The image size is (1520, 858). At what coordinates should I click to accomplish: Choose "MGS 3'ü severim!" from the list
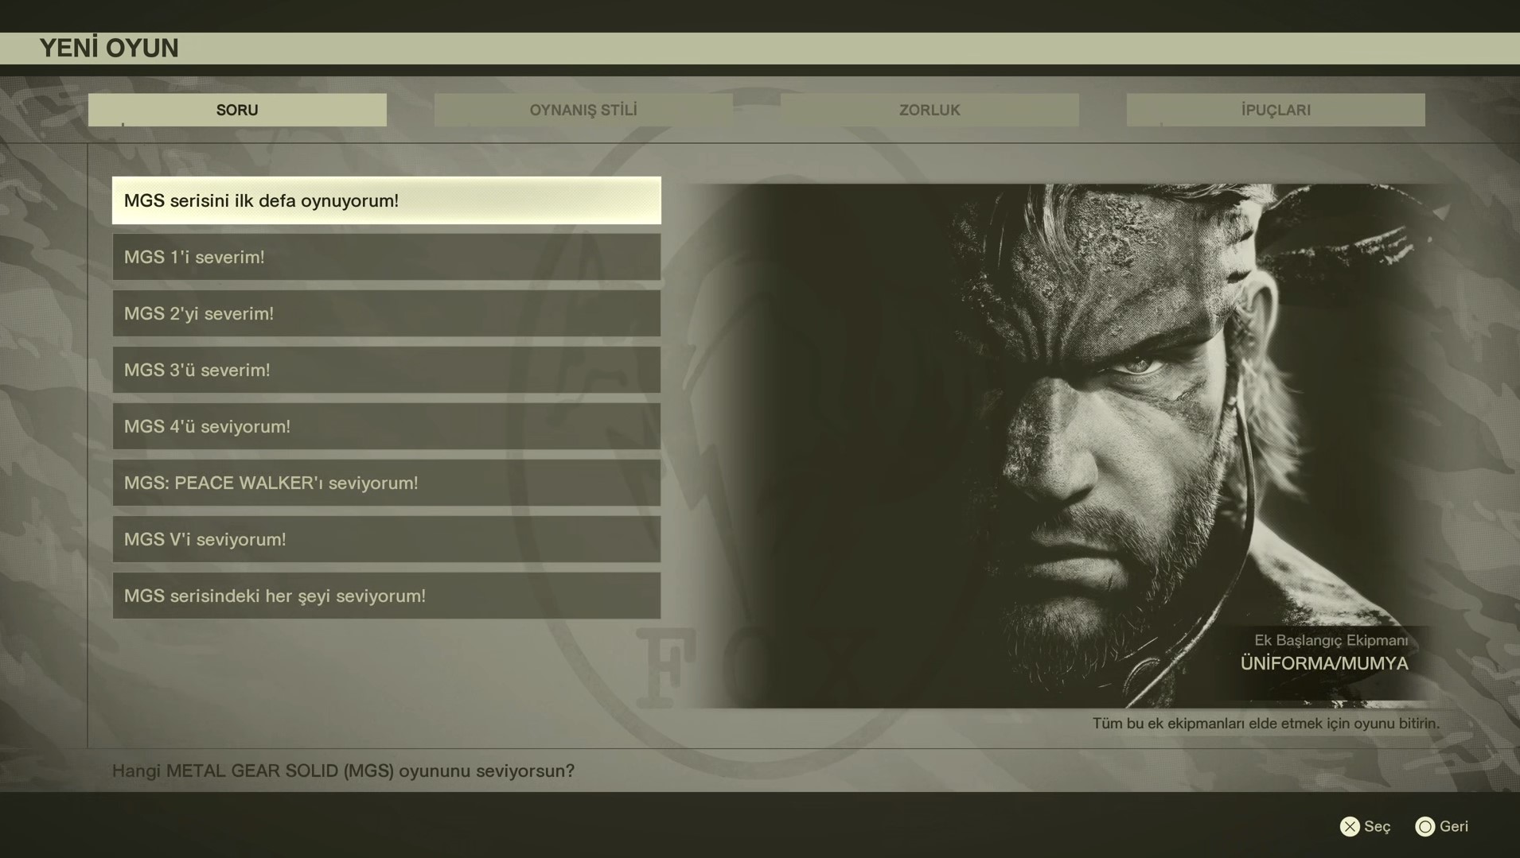386,370
